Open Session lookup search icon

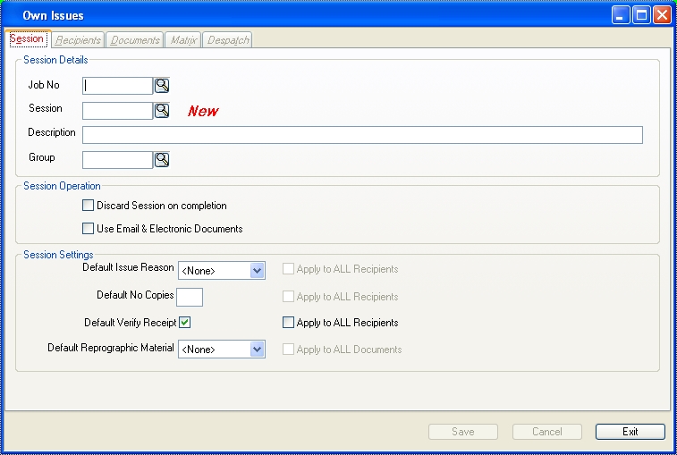coord(162,111)
